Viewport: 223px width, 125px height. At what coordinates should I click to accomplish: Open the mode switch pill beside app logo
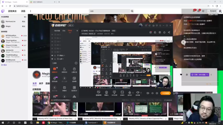point(71,25)
